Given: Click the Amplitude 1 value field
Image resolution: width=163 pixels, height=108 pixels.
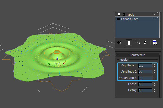Looking at the screenshot, I should (x=145, y=66).
